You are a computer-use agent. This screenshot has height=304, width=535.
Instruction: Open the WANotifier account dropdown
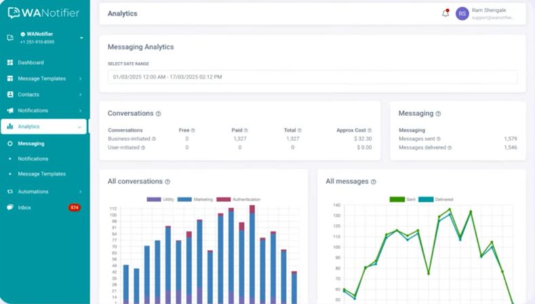coord(81,38)
